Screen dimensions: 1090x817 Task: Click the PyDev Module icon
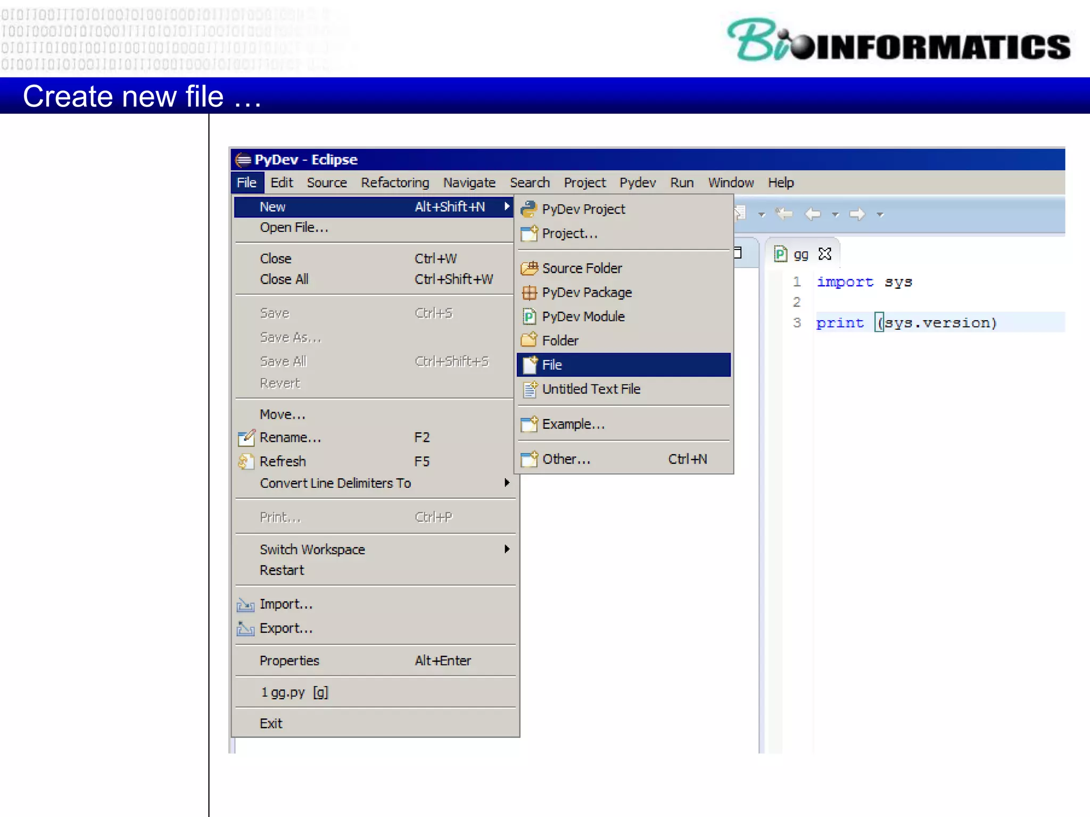(529, 316)
